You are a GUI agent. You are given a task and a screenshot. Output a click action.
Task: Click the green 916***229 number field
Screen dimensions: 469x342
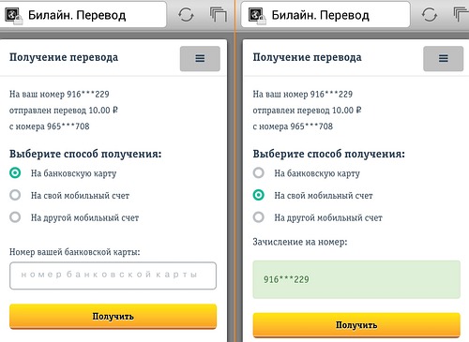(x=356, y=279)
